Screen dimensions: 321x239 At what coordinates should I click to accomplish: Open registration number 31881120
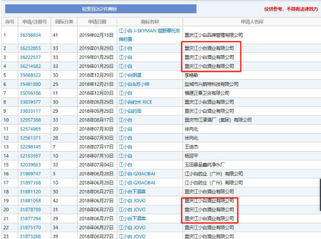(30, 192)
